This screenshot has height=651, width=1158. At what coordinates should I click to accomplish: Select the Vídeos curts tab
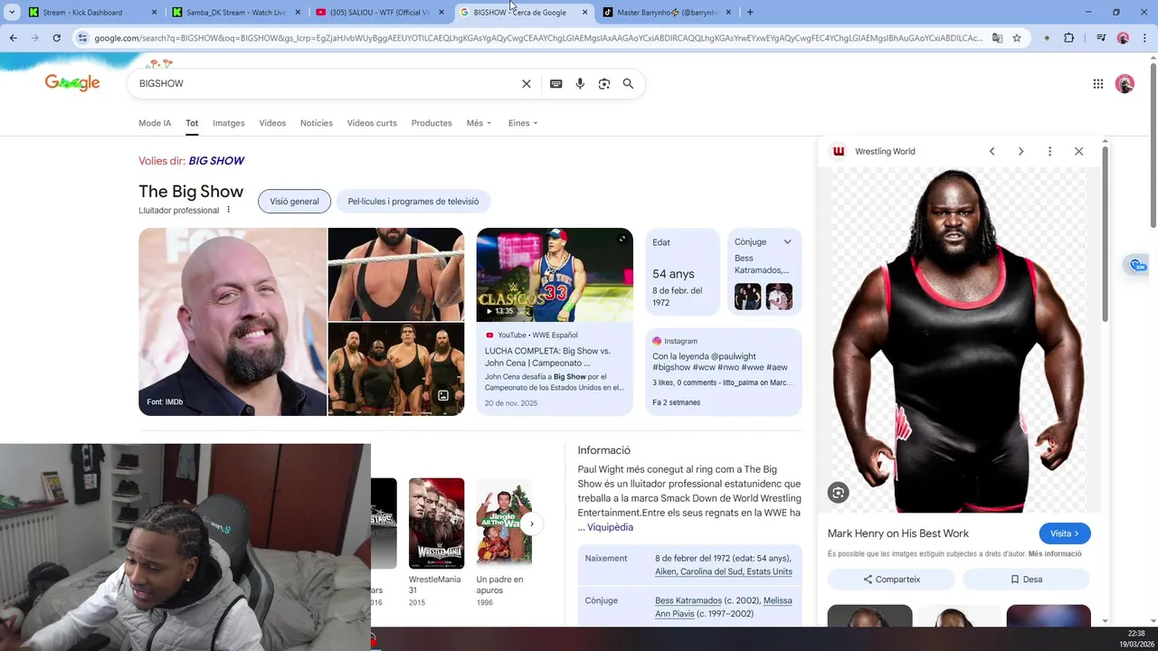[x=372, y=123]
